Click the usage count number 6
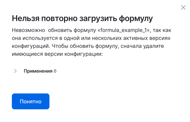This screenshot has width=190, height=122. pos(55,71)
